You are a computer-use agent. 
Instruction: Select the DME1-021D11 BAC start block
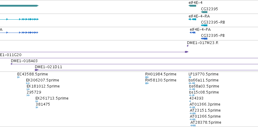[37, 70]
